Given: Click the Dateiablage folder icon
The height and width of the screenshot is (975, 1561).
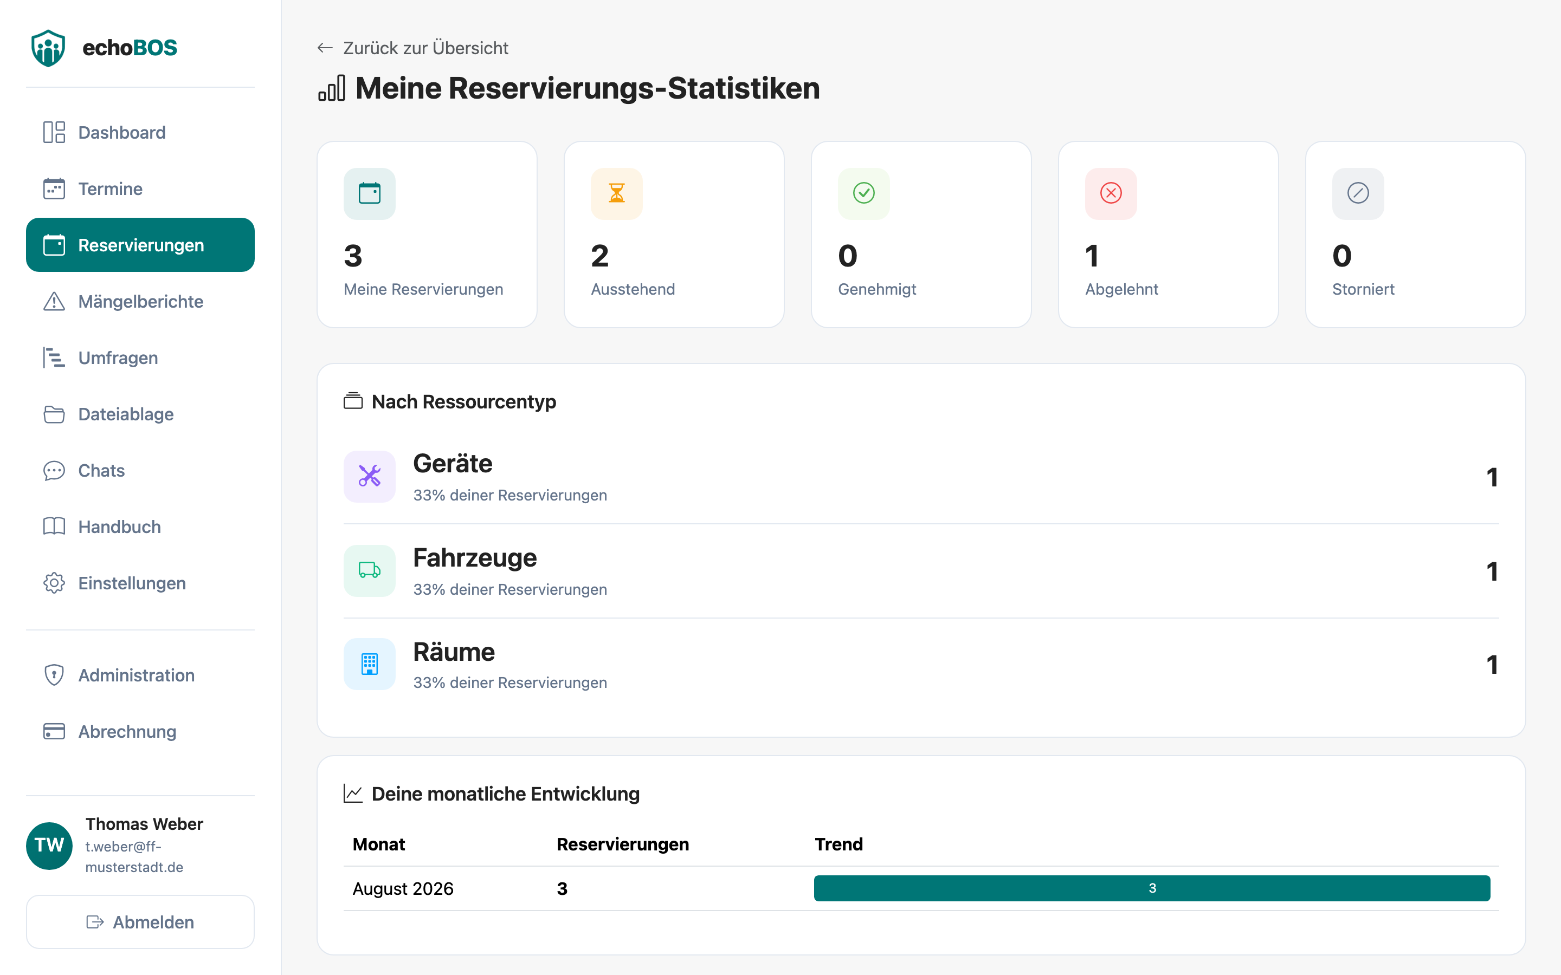Looking at the screenshot, I should 54,414.
